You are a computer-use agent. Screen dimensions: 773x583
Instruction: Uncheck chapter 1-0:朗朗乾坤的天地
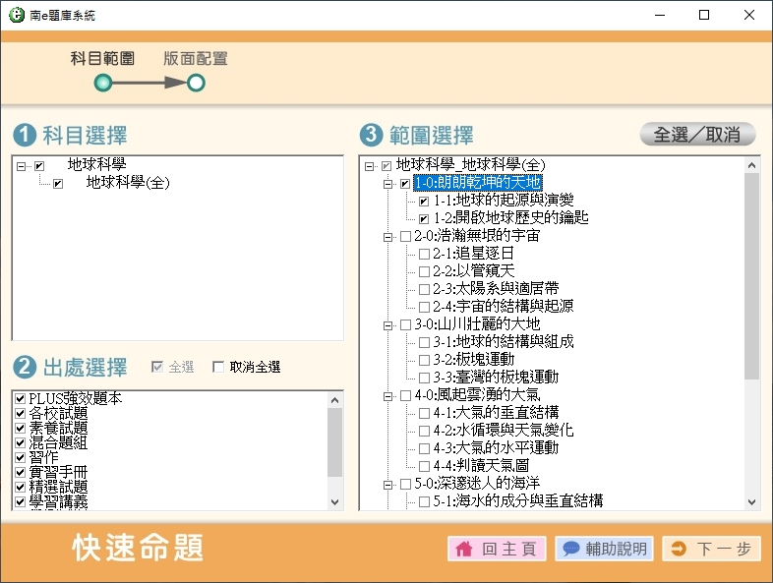(x=405, y=184)
